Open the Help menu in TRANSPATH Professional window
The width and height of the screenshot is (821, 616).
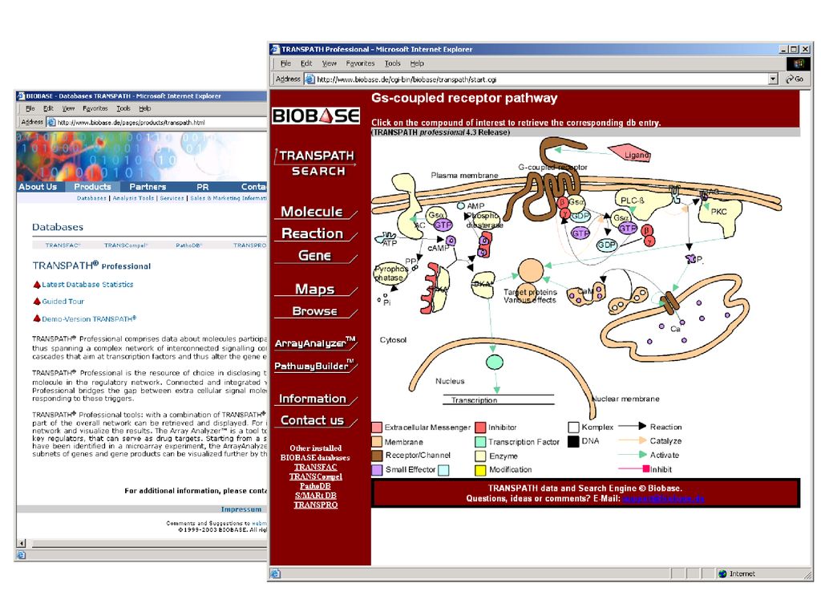coord(417,63)
